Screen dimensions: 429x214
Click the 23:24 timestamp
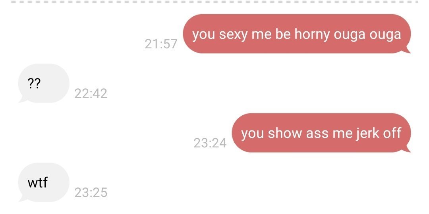(210, 143)
